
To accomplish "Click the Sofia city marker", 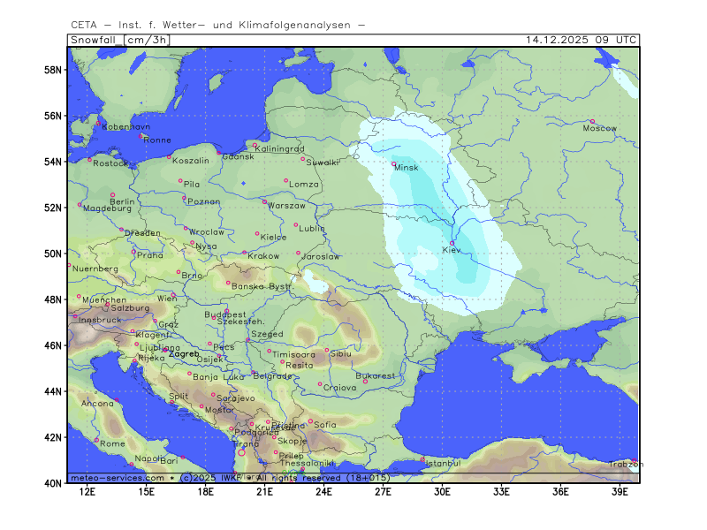I will pyautogui.click(x=310, y=420).
